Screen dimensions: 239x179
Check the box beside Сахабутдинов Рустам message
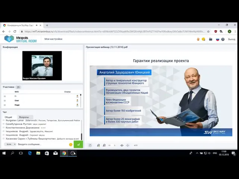coord(4,124)
